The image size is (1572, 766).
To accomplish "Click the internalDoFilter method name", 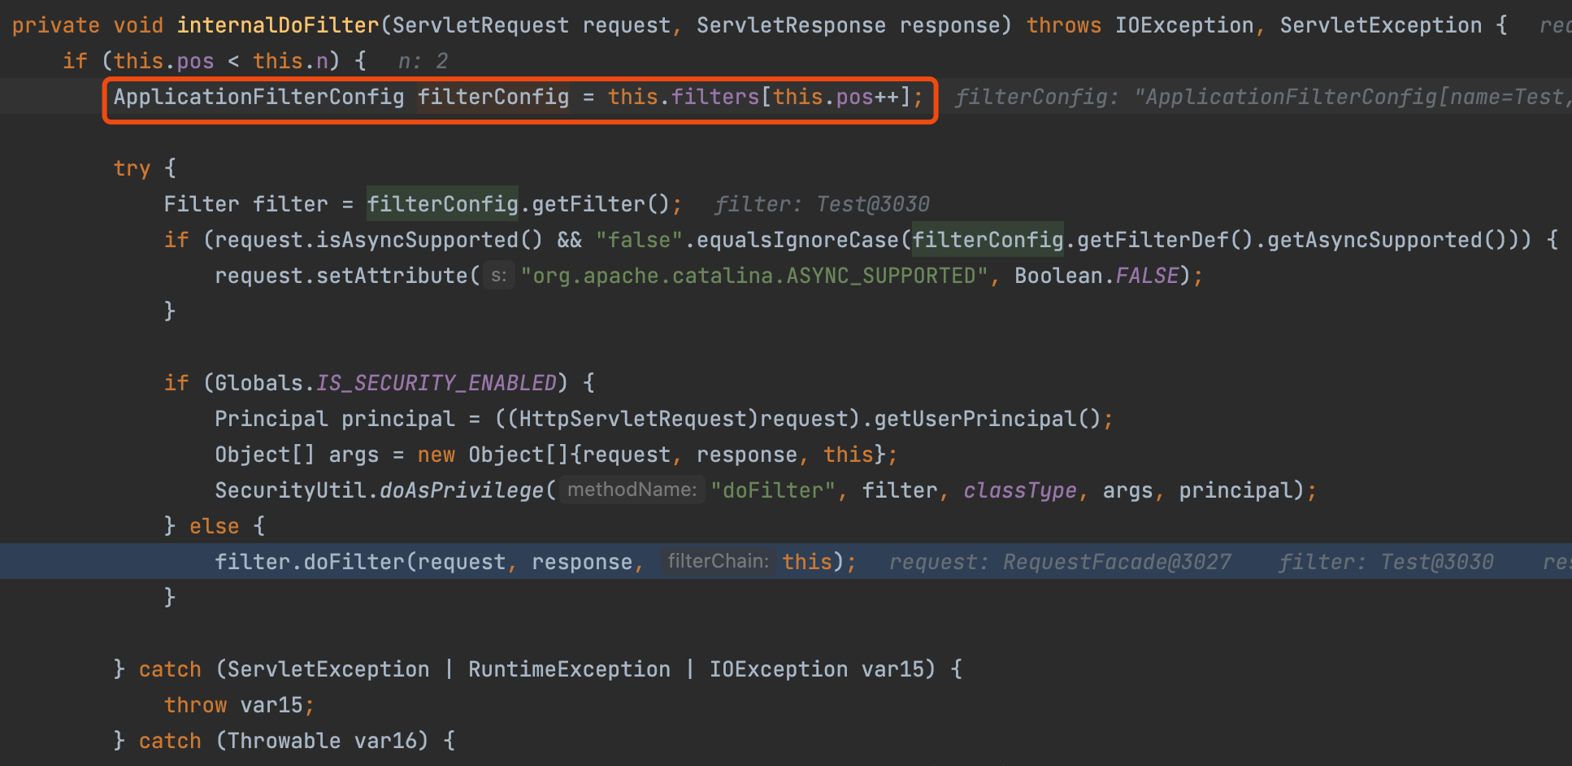I will coord(278,25).
